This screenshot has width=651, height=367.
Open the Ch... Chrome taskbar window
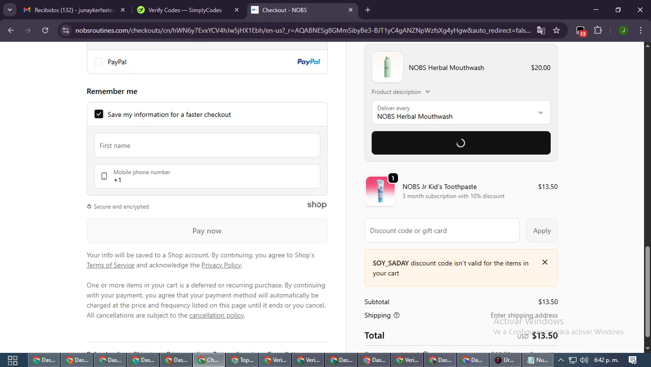click(x=209, y=360)
